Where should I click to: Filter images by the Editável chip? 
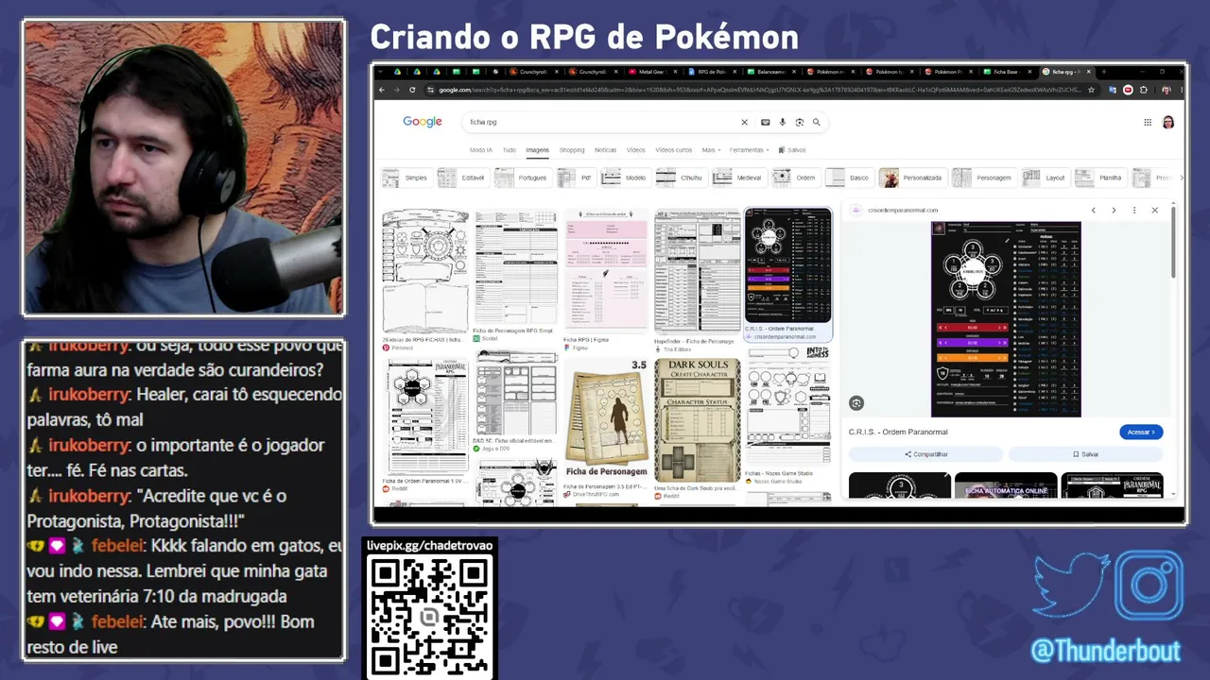tap(462, 178)
